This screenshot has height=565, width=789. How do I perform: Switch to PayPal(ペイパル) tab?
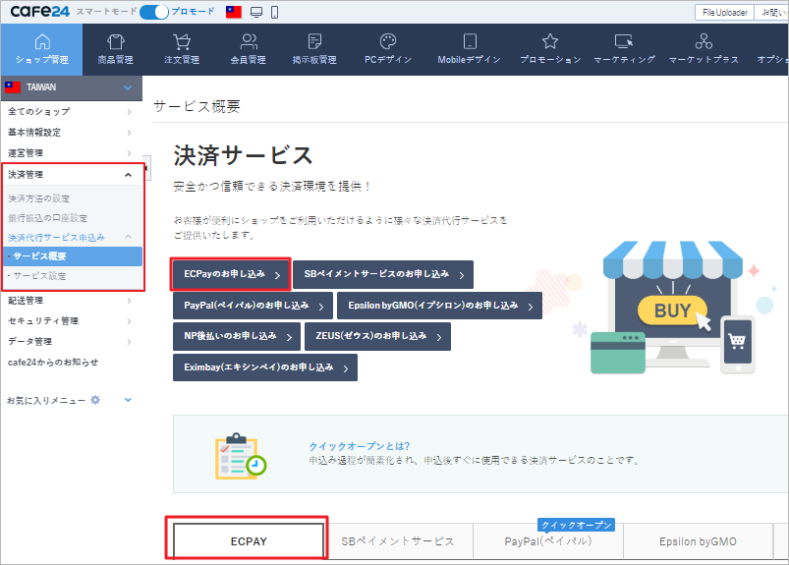548,541
